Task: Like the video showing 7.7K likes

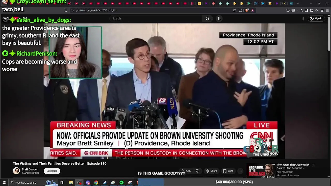Action: [186, 171]
